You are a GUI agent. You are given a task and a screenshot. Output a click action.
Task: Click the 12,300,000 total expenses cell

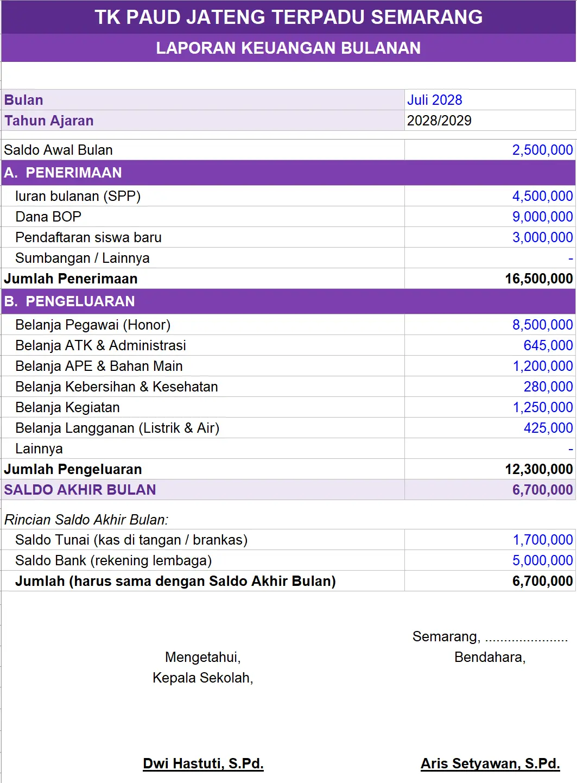point(490,469)
